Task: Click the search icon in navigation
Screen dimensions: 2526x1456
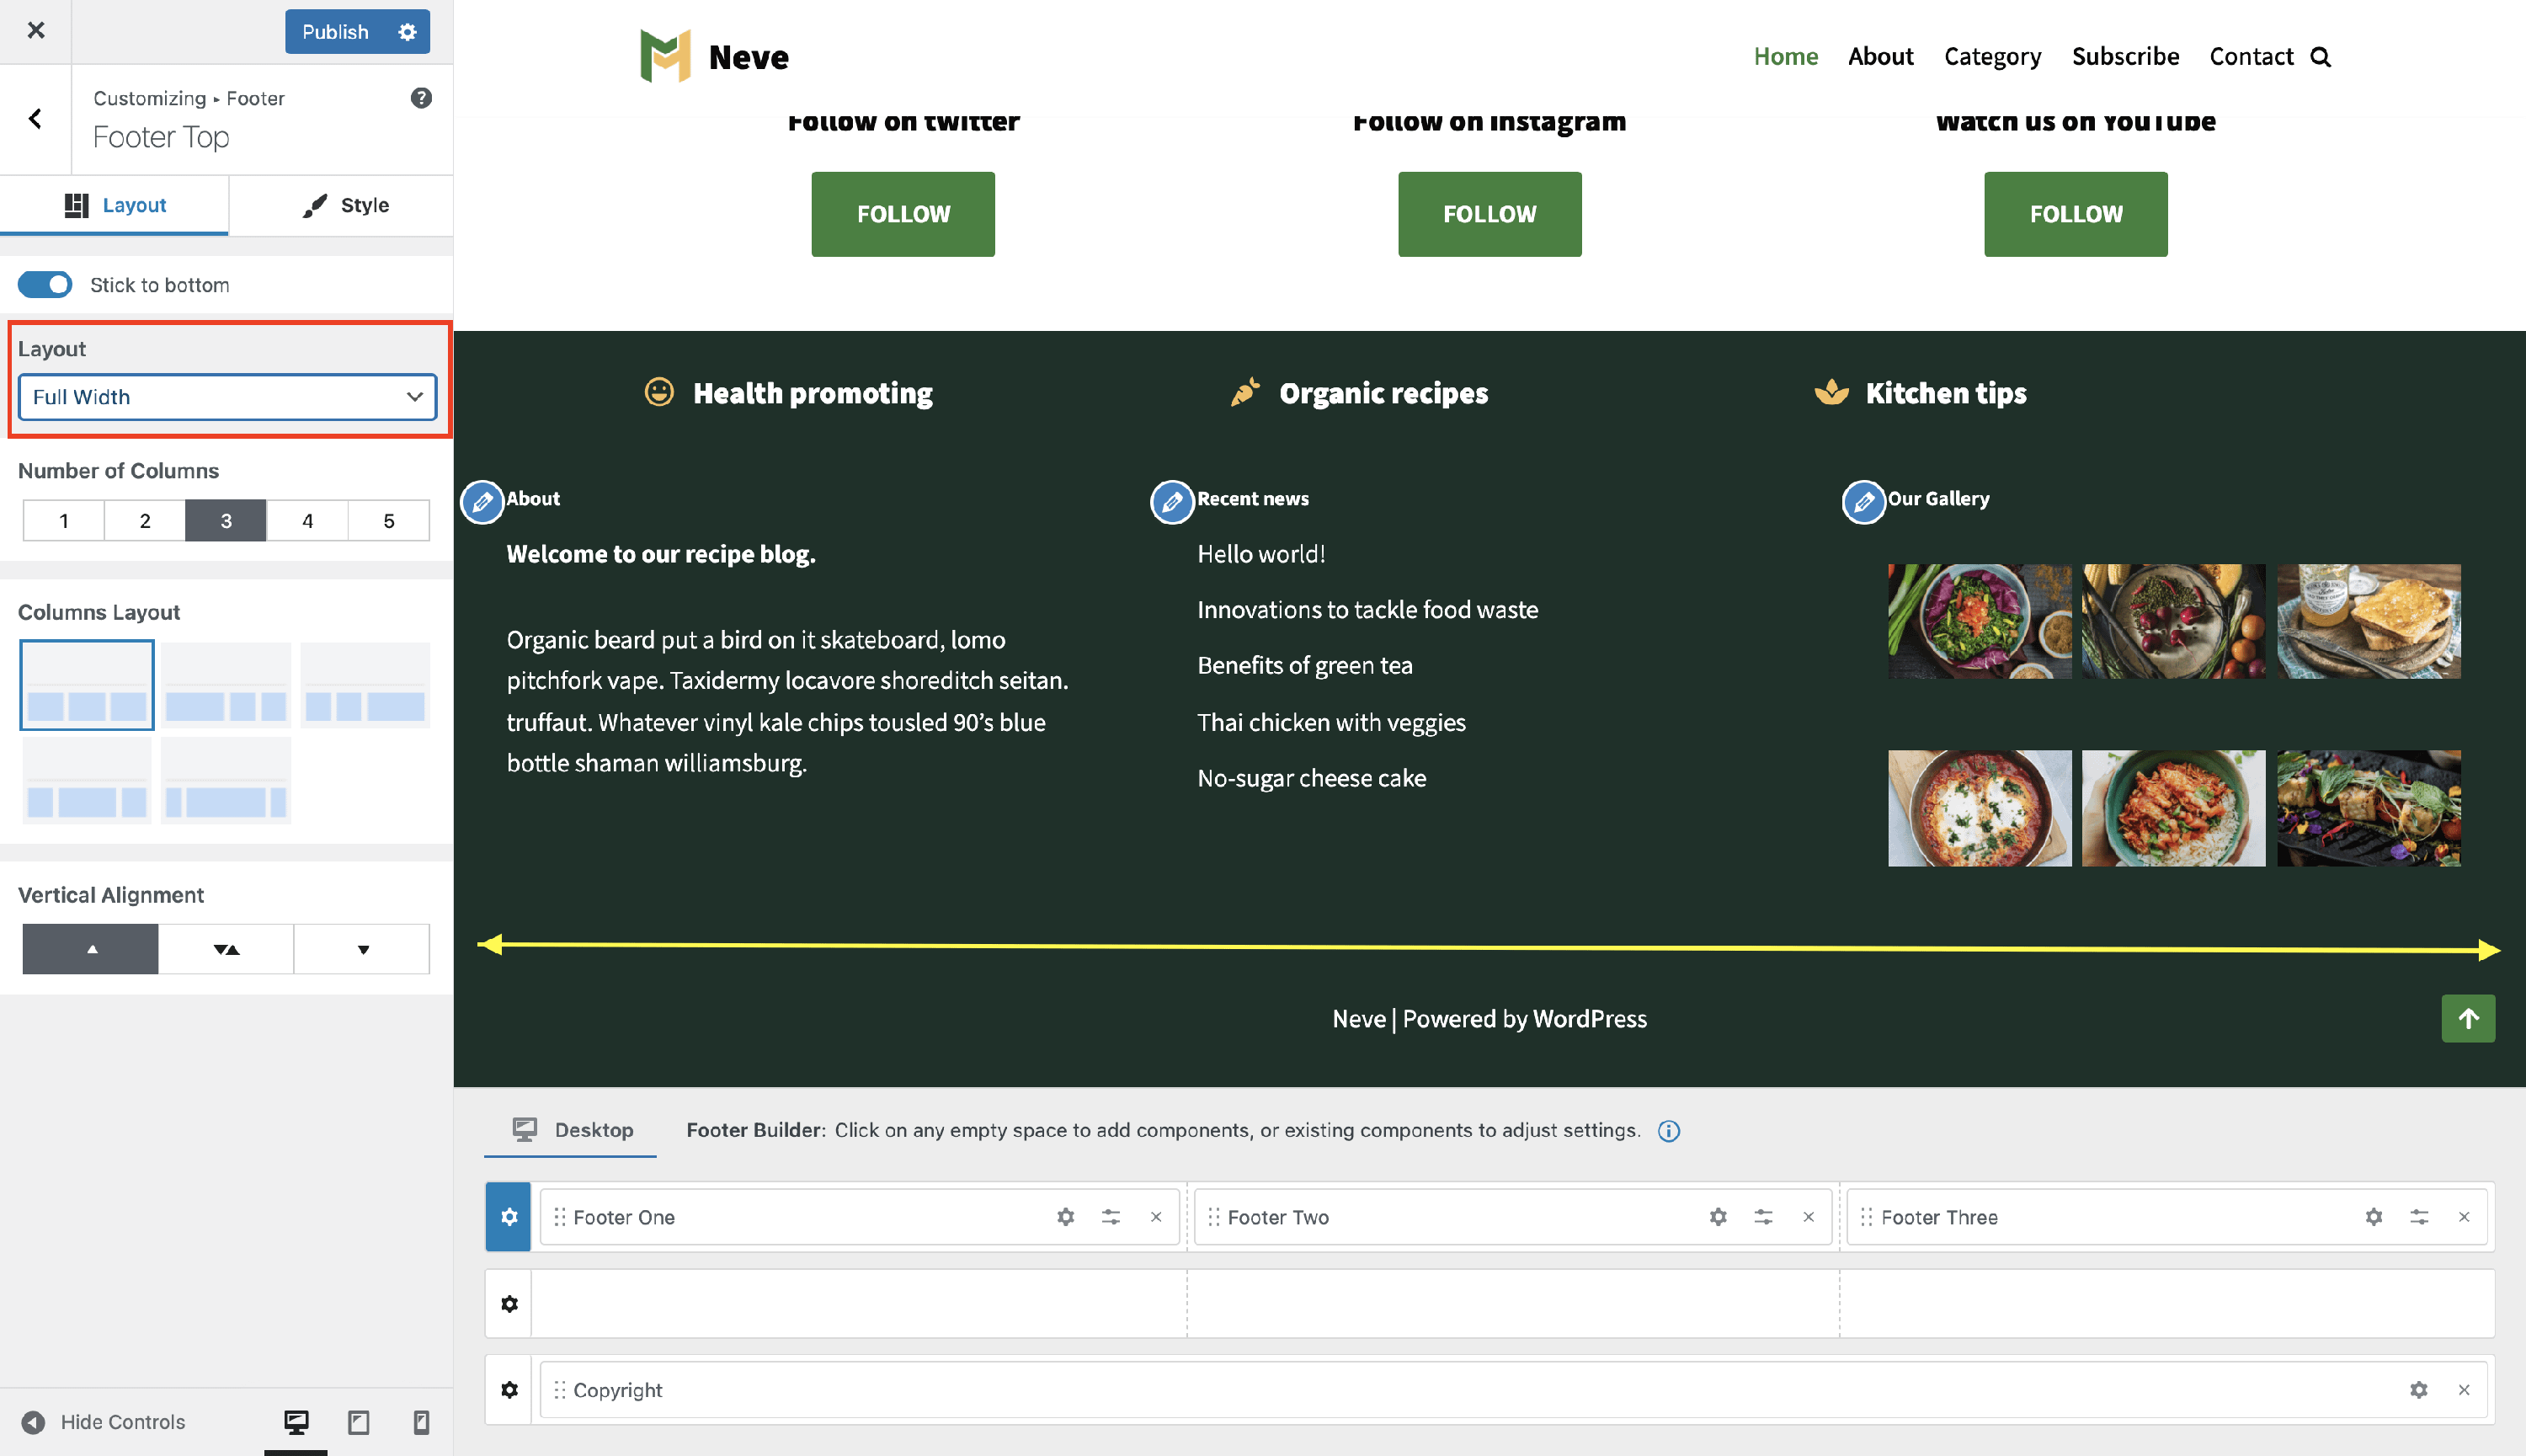Action: (x=2320, y=57)
